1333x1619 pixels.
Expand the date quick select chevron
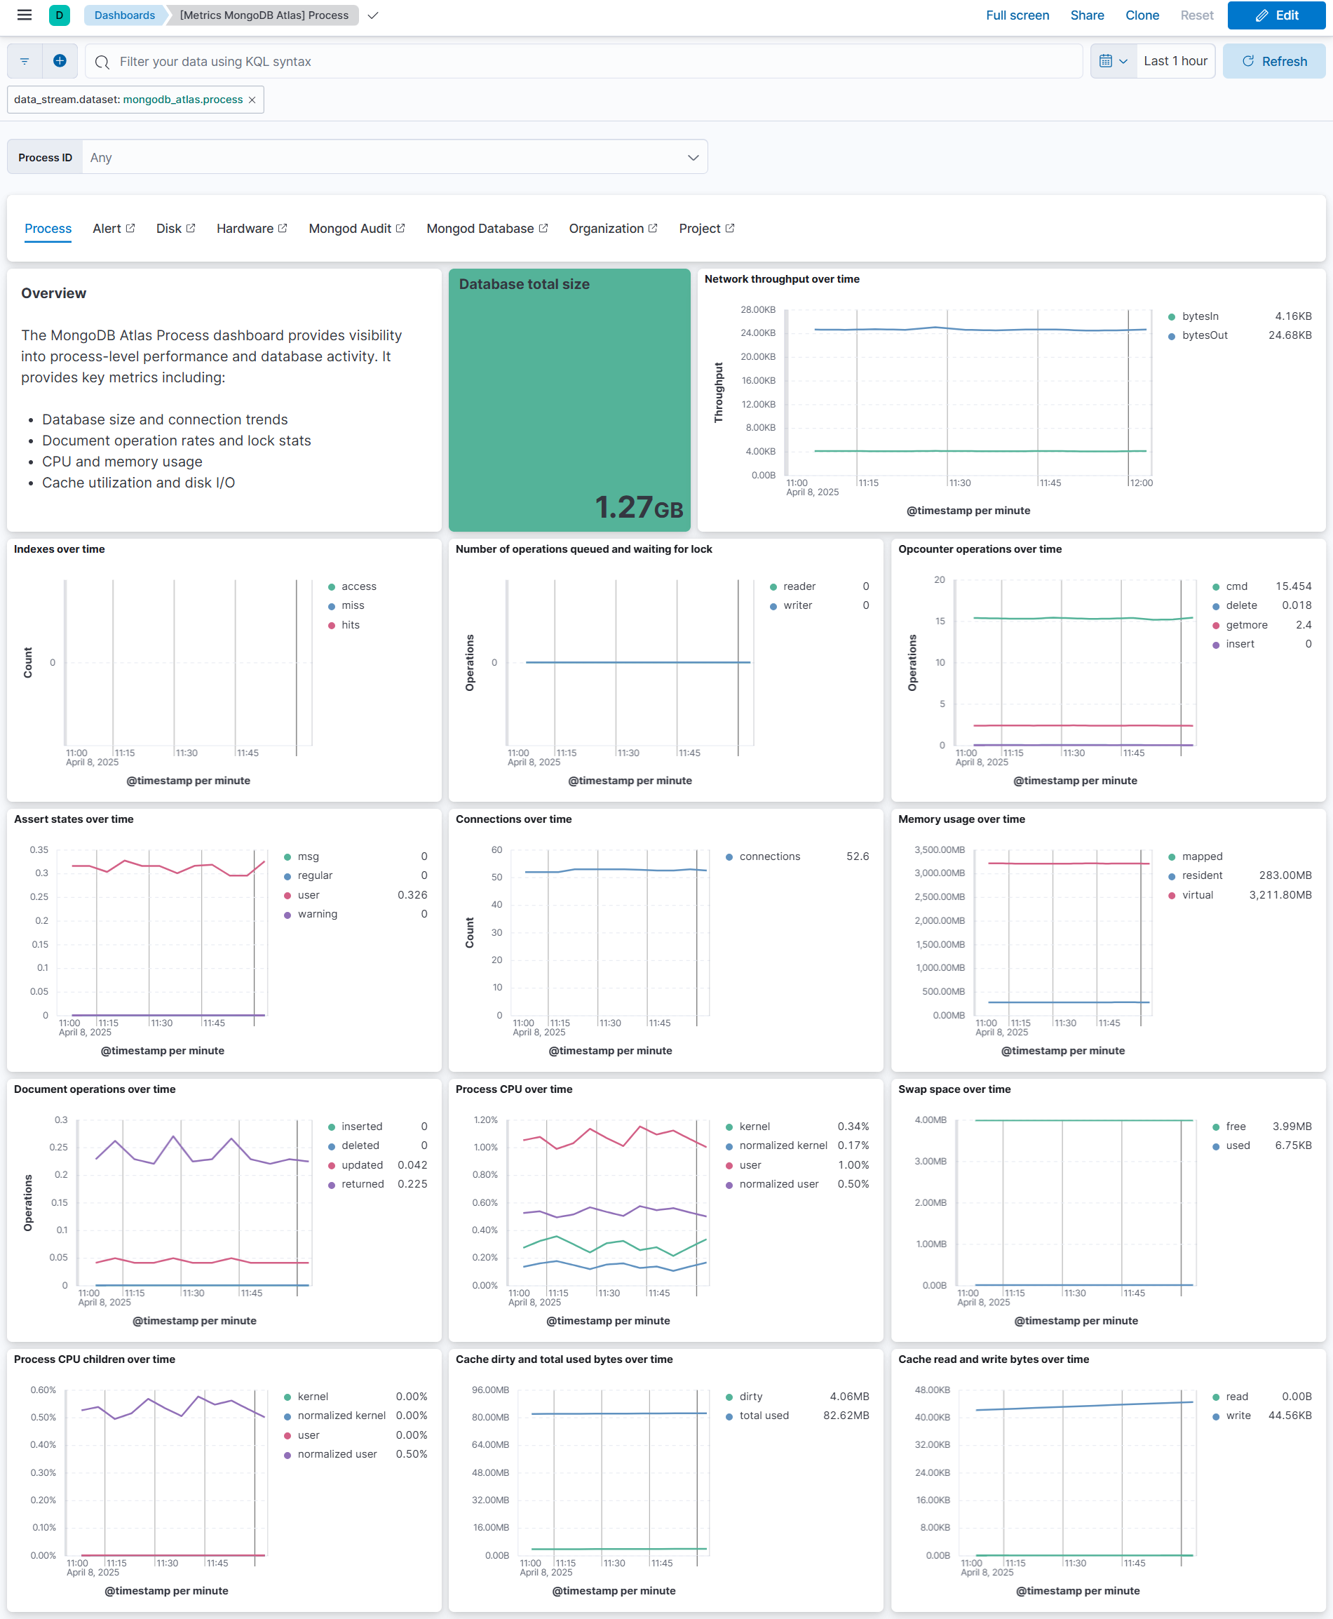(1123, 60)
